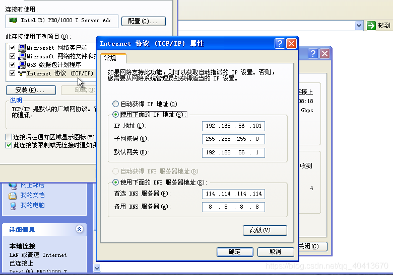Uncheck the Microsoft 网络客户端 checkbox
This screenshot has height=275, width=393.
click(13, 48)
